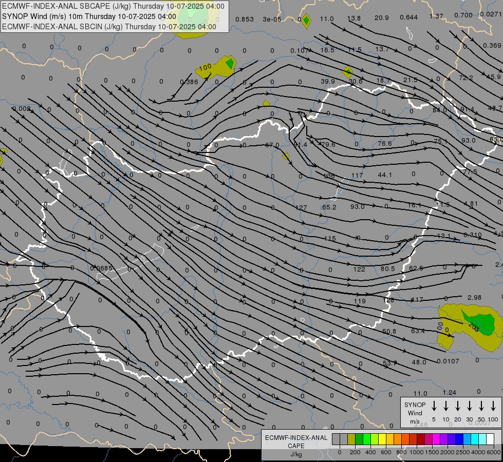Click the wind arrow above the 20 label
Image resolution: width=503 pixels, height=462 pixels.
coord(457,406)
